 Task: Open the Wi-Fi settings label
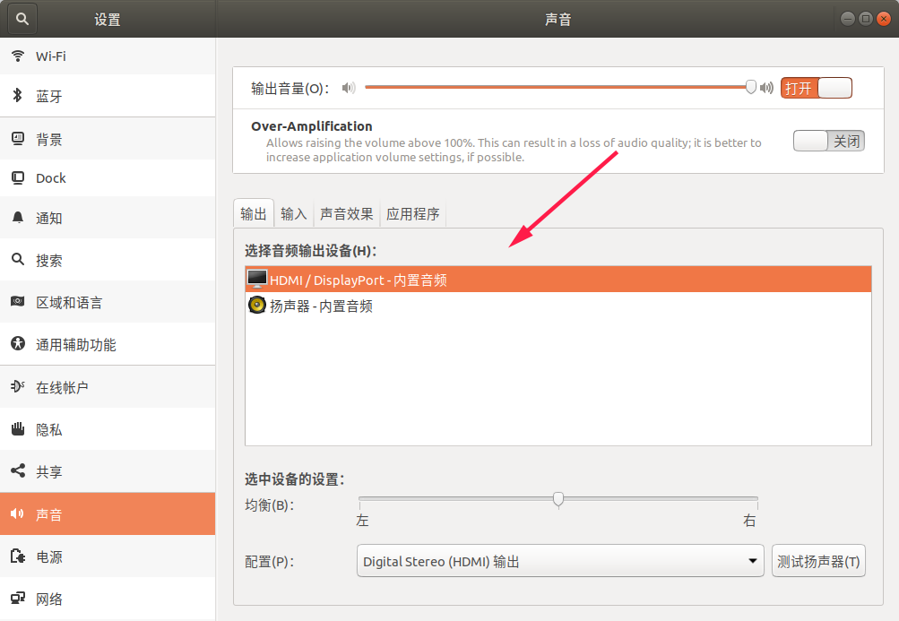click(x=51, y=56)
